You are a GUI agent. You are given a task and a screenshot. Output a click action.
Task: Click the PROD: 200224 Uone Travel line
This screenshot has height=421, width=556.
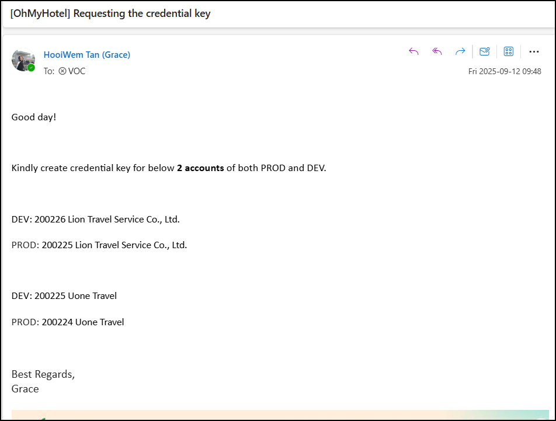tap(68, 322)
